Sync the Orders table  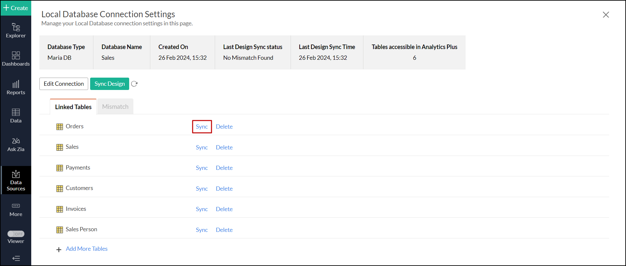pyautogui.click(x=202, y=127)
